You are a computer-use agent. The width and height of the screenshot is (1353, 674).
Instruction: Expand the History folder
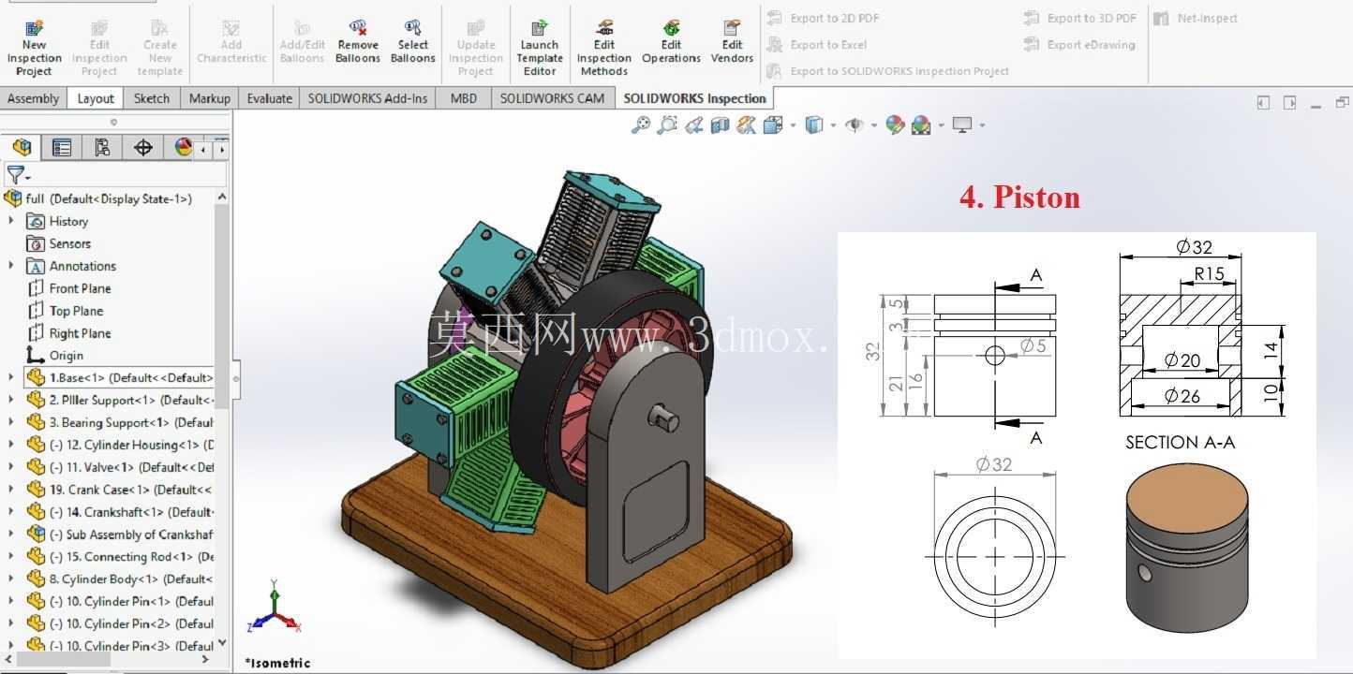[x=11, y=221]
